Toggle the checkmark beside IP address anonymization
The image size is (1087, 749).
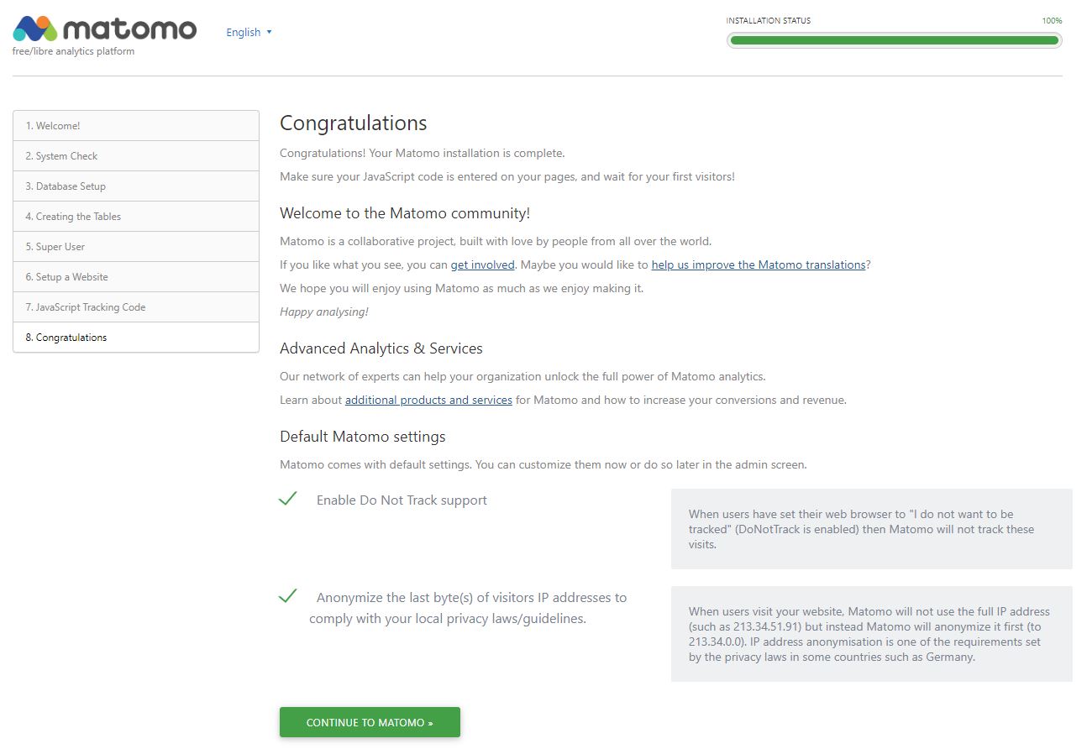[287, 595]
